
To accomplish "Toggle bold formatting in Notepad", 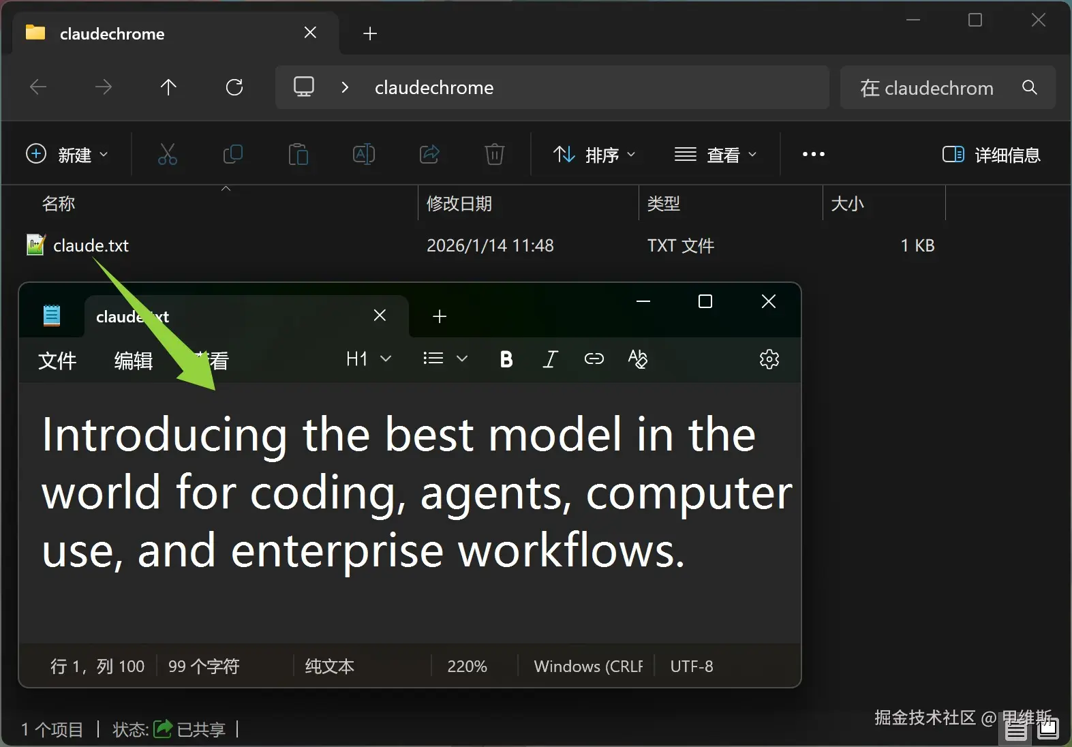I will (506, 359).
